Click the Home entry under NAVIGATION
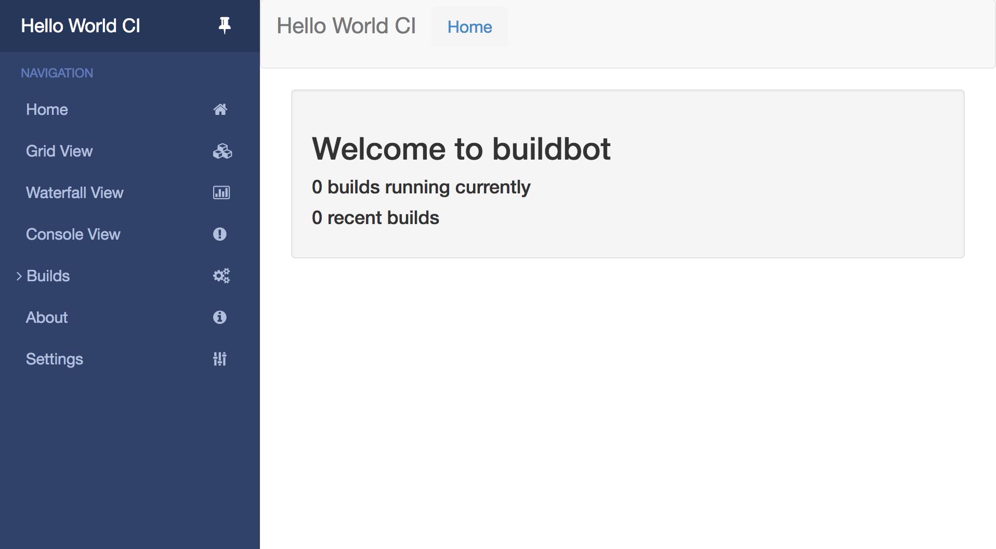The width and height of the screenshot is (996, 549). pyautogui.click(x=47, y=109)
